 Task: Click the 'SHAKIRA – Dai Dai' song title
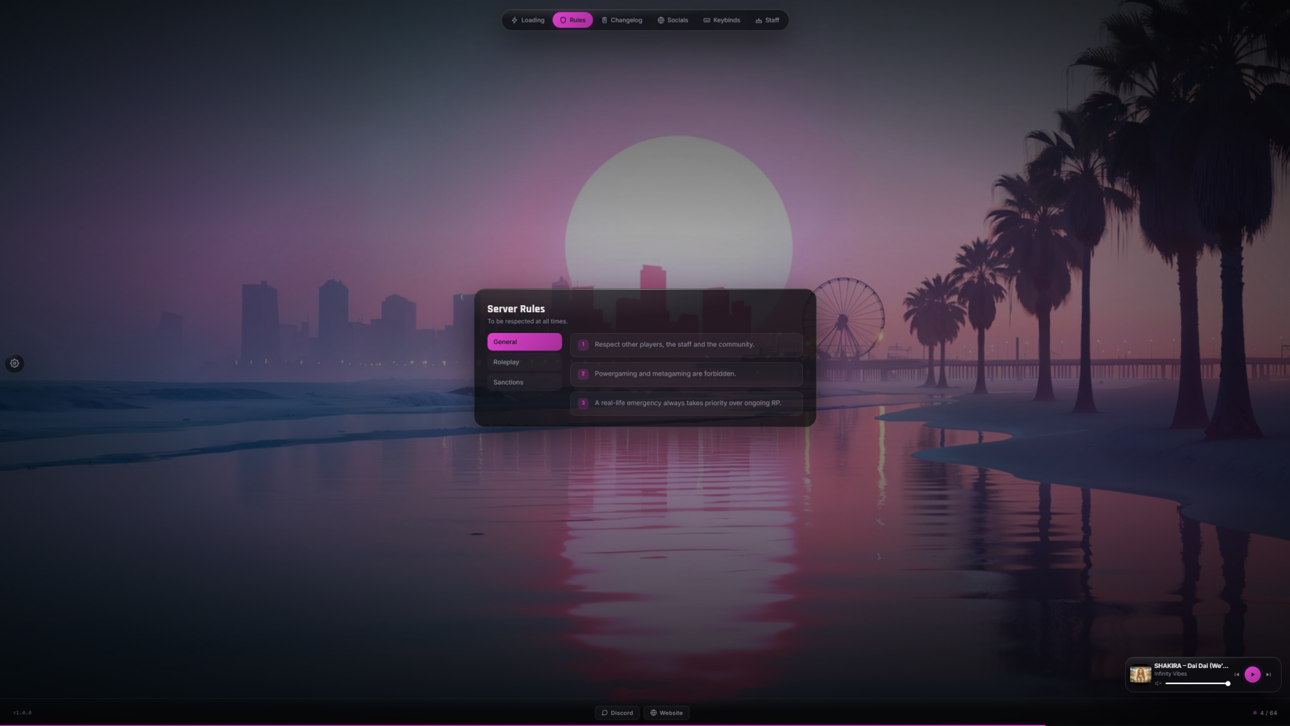coord(1191,665)
